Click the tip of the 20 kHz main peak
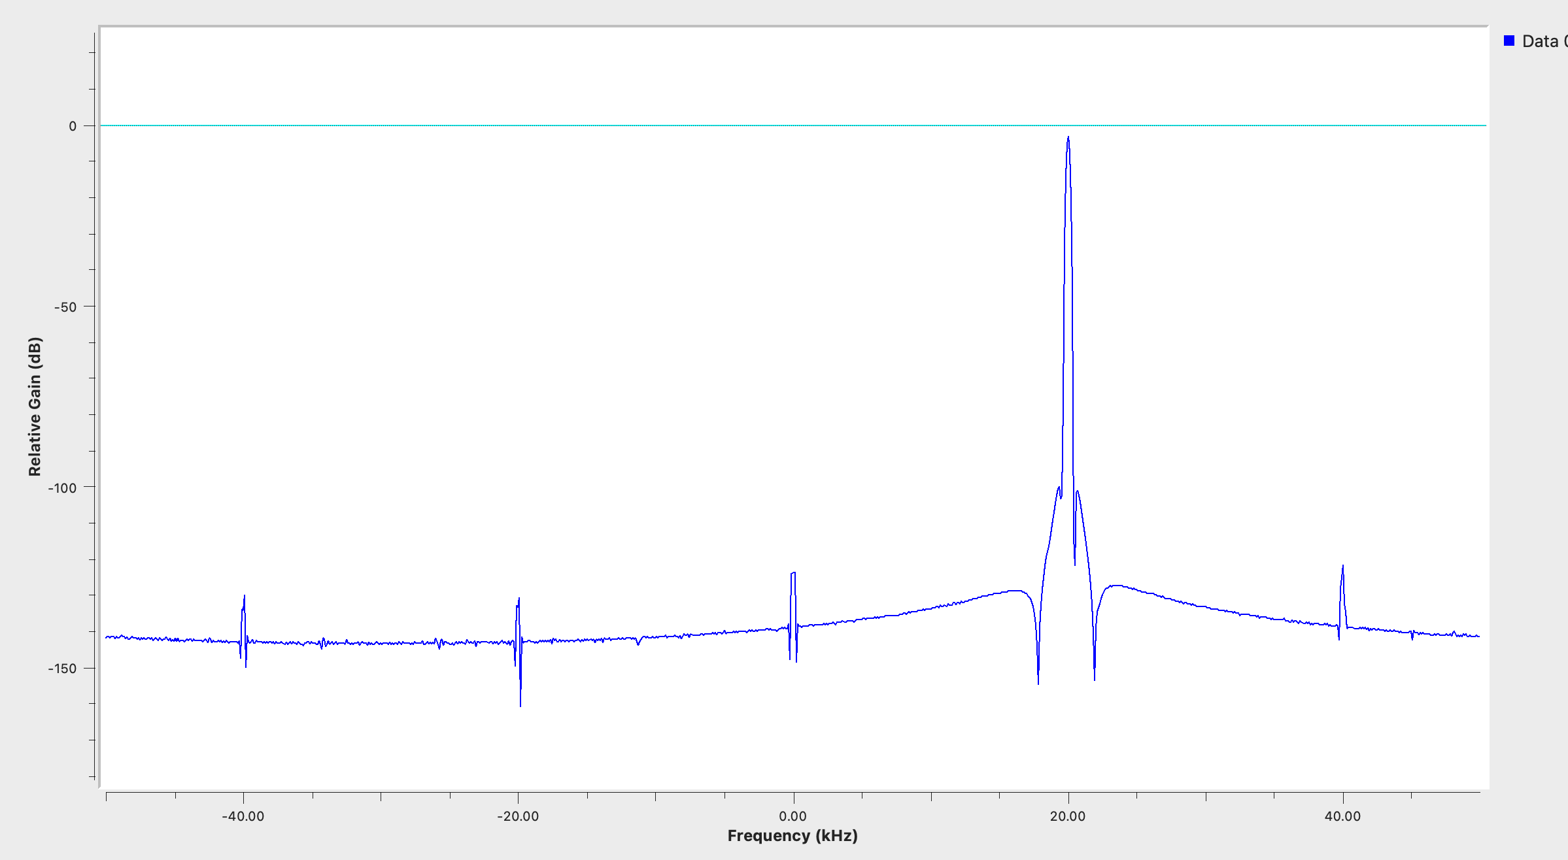Screen dimensions: 1568x860 (1068, 138)
